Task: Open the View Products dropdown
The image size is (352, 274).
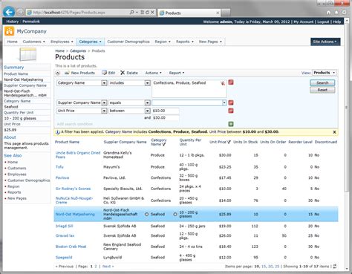Action: pos(324,73)
